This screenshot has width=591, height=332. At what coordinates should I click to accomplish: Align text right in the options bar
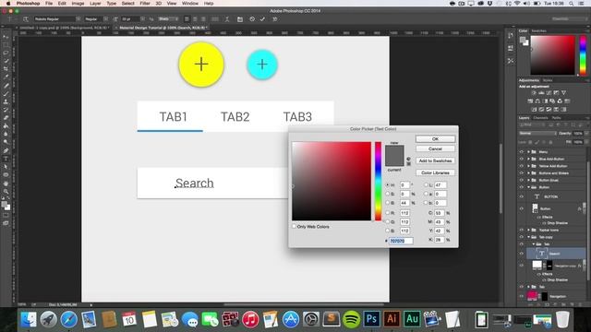(203, 18)
